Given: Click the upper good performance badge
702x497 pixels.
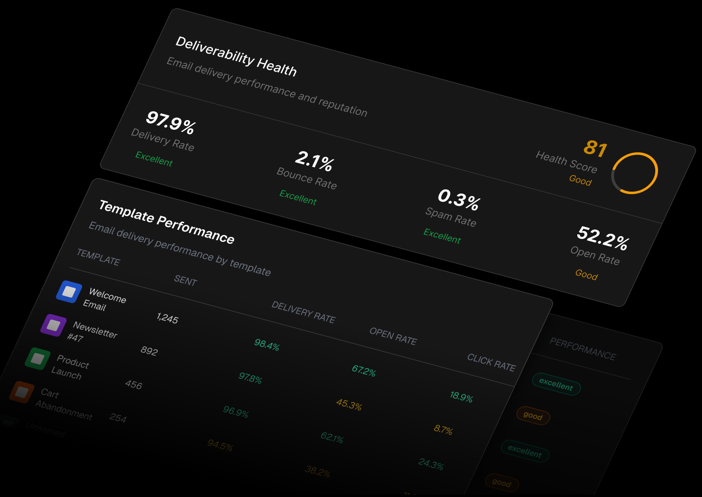Looking at the screenshot, I should 533,416.
